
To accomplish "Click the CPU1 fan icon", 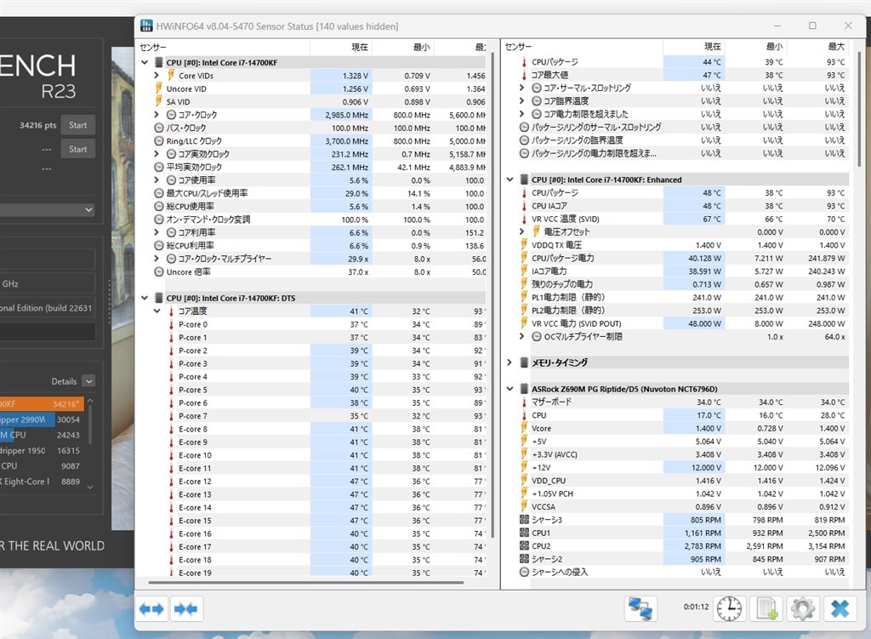I will pyautogui.click(x=524, y=533).
